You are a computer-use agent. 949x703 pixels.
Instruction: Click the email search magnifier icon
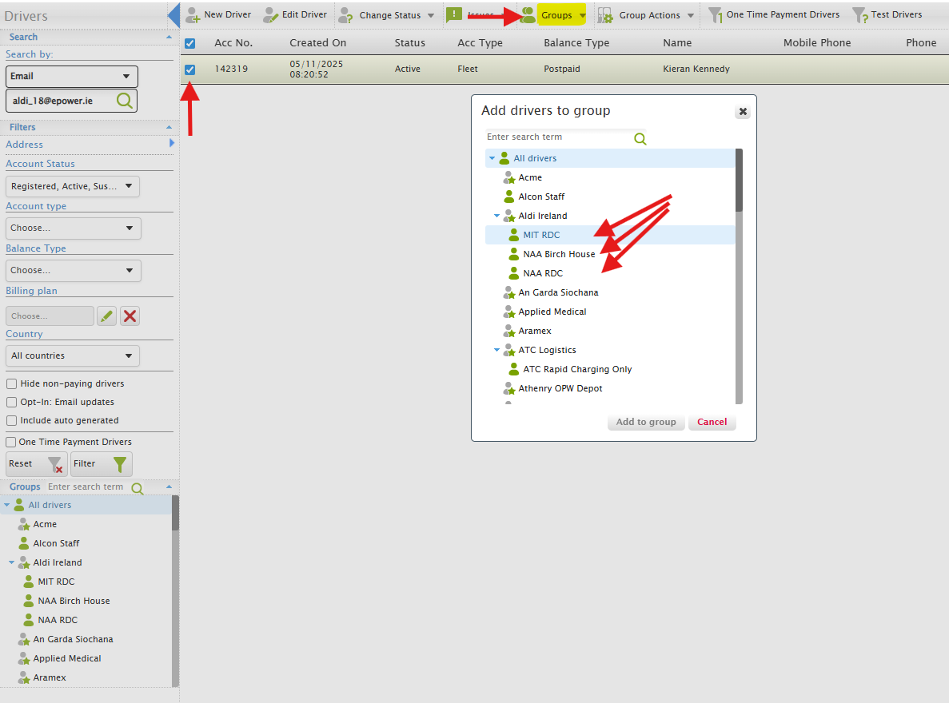125,101
